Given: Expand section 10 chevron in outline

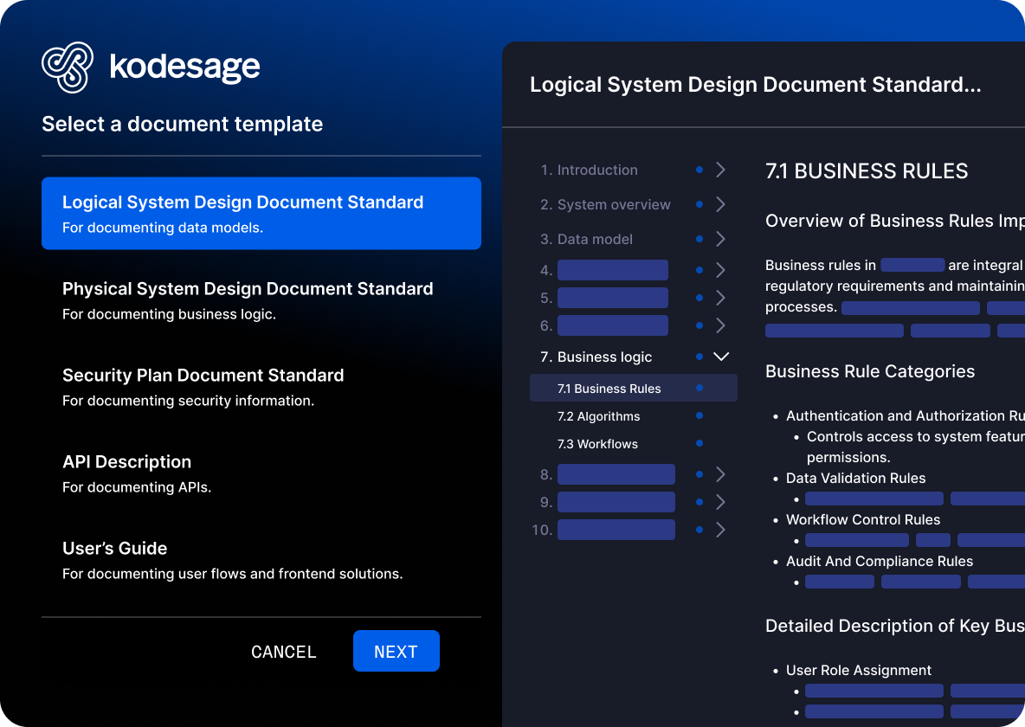Looking at the screenshot, I should point(720,530).
